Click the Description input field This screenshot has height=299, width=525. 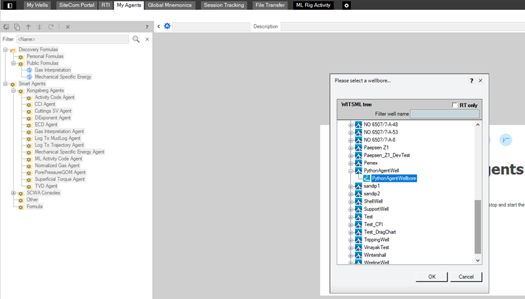pos(403,26)
